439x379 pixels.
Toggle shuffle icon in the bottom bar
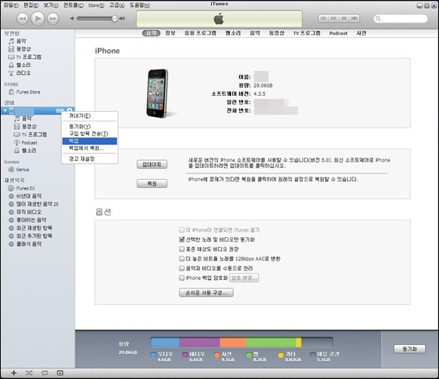pos(29,373)
